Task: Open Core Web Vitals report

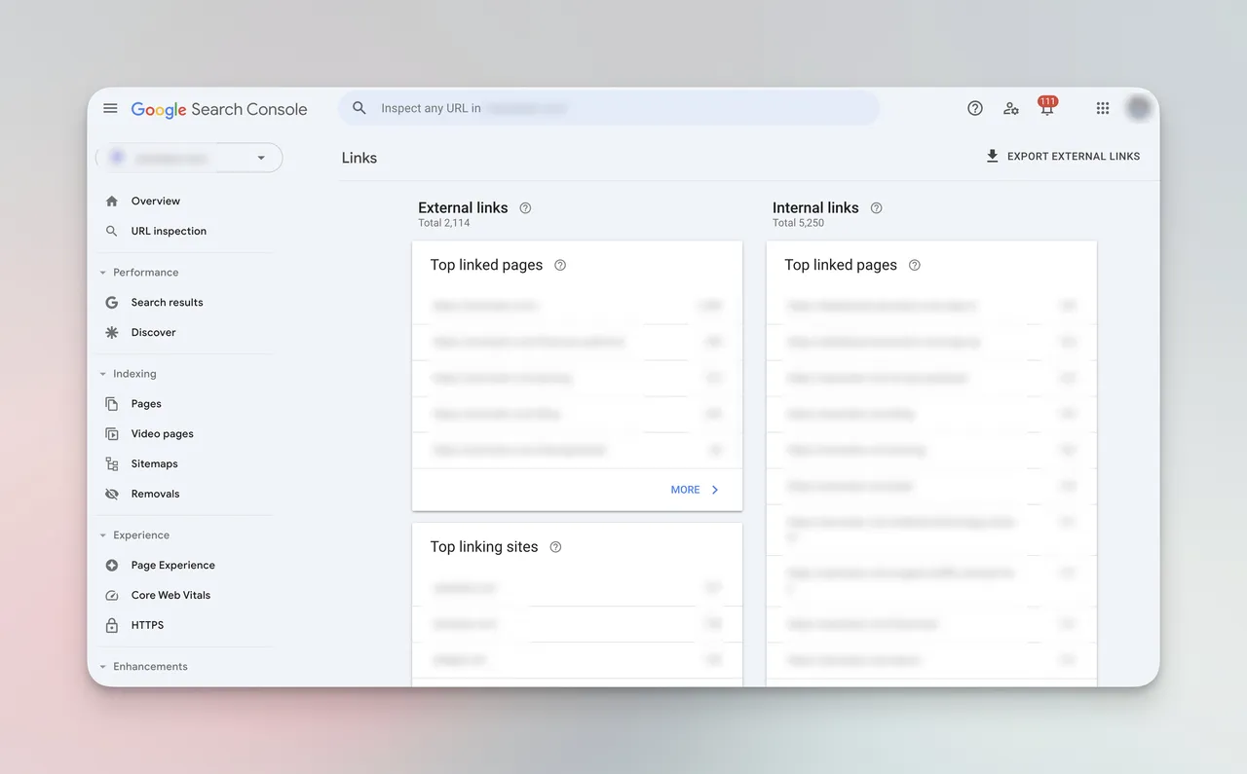Action: tap(170, 595)
